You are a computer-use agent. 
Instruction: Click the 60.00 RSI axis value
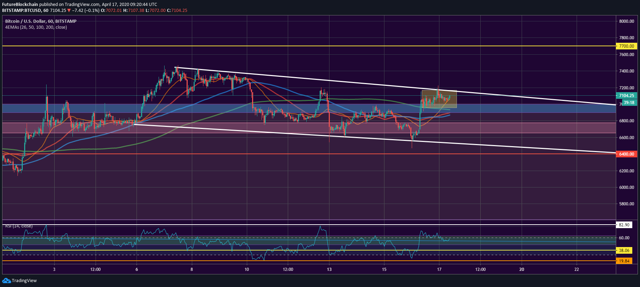click(x=624, y=238)
